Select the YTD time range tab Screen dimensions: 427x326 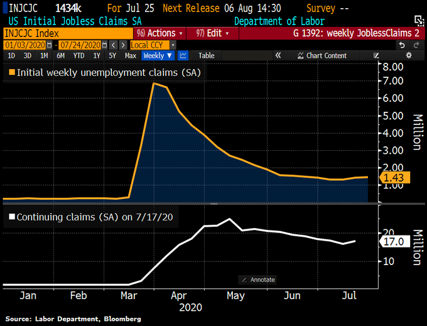78,55
